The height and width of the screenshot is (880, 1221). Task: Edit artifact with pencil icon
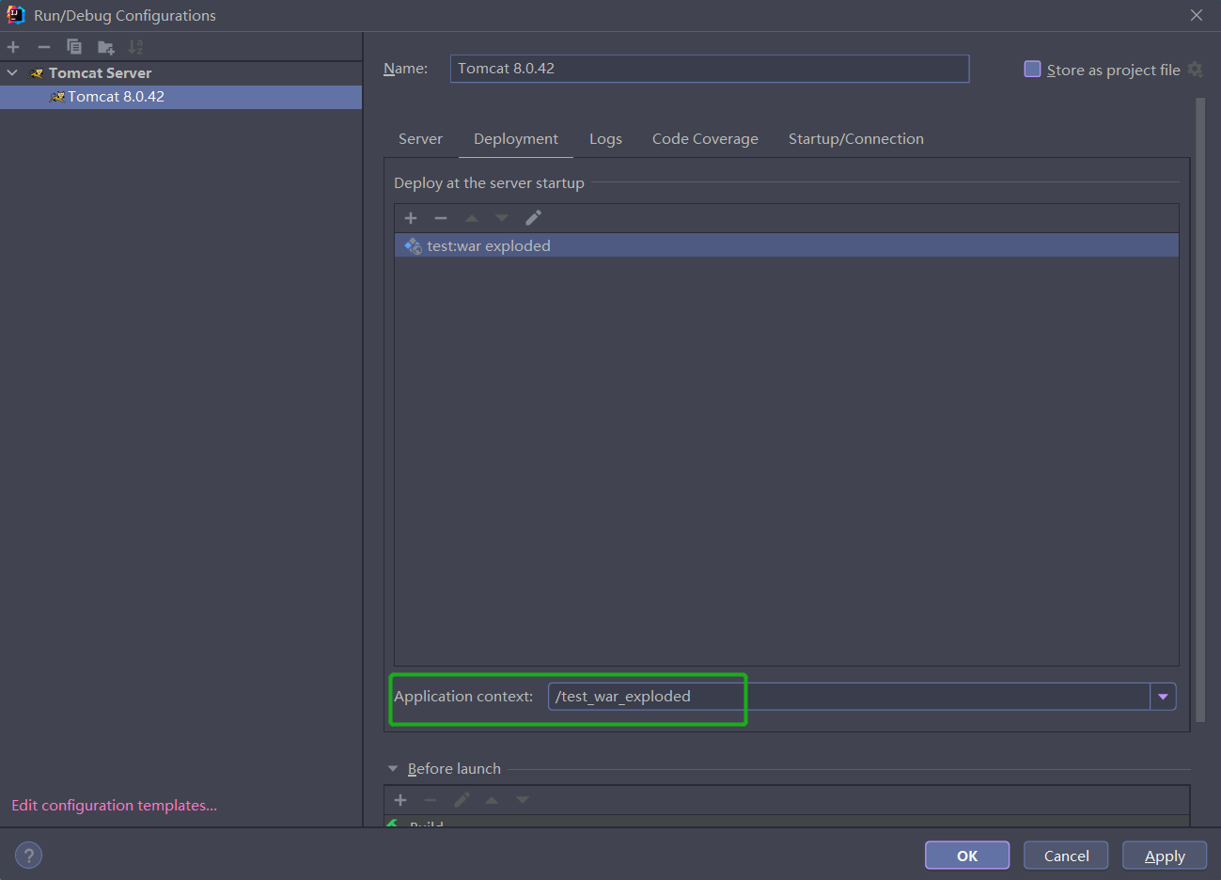click(x=533, y=218)
